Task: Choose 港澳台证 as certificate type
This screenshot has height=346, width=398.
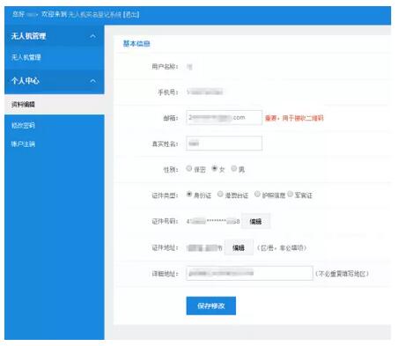Action: 220,195
